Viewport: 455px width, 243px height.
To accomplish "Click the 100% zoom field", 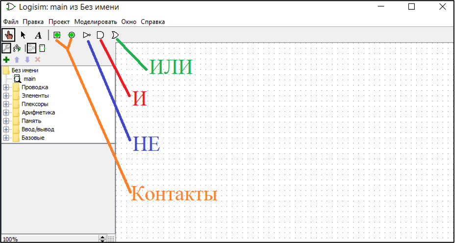I will click(x=50, y=239).
